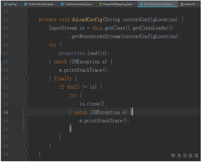Toggle fold end marker at line 59
This screenshot has height=162, width=202.
(26, 154)
